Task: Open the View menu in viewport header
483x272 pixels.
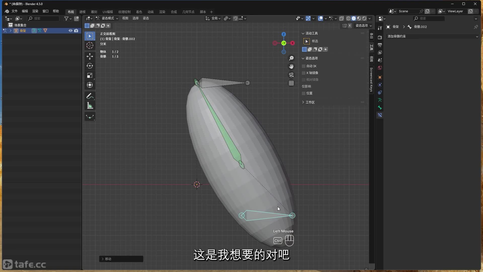Action: click(125, 18)
